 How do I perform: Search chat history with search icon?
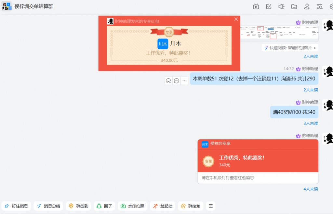point(319,6)
